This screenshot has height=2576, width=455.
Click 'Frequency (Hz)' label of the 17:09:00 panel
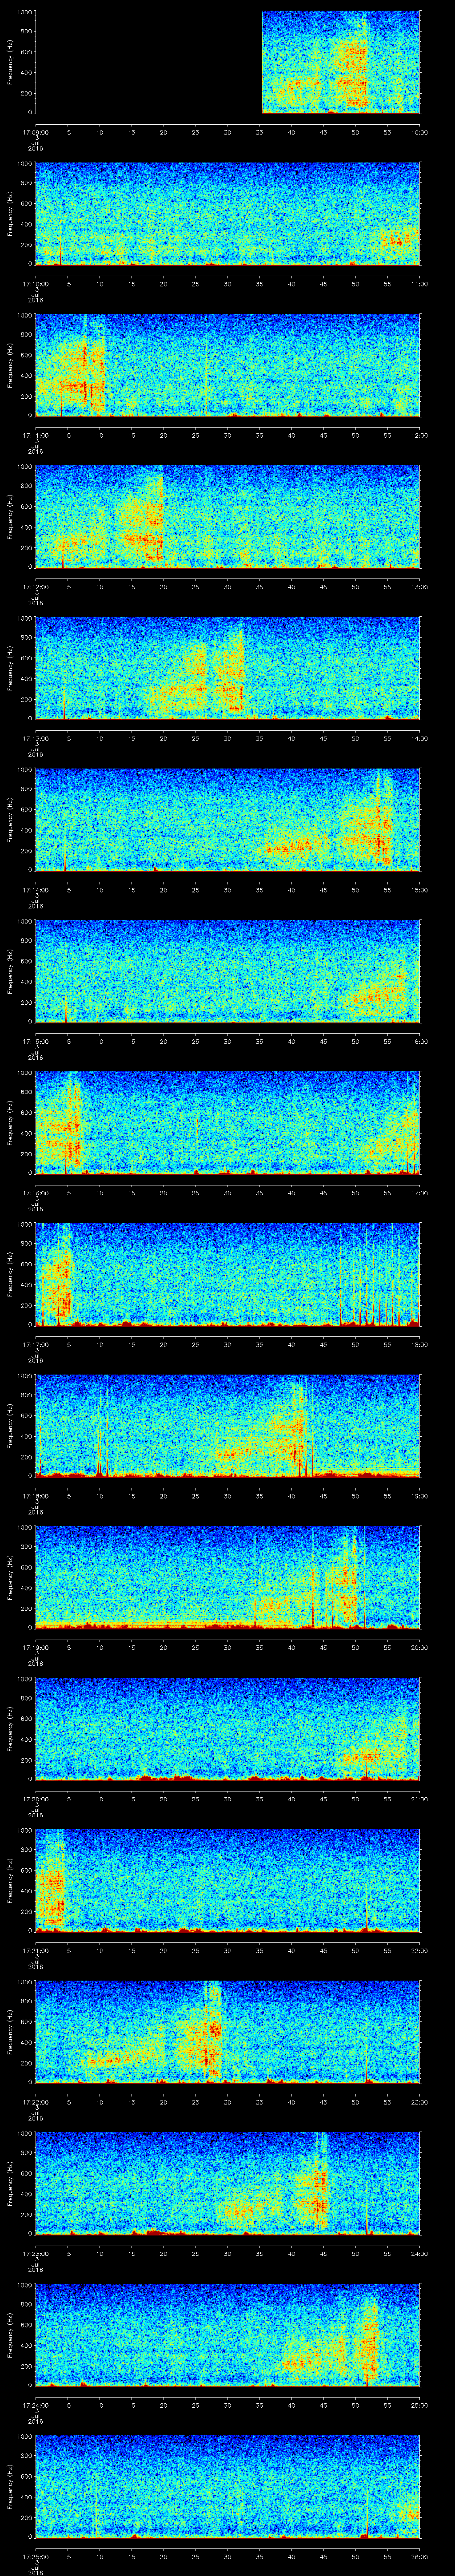pyautogui.click(x=10, y=62)
